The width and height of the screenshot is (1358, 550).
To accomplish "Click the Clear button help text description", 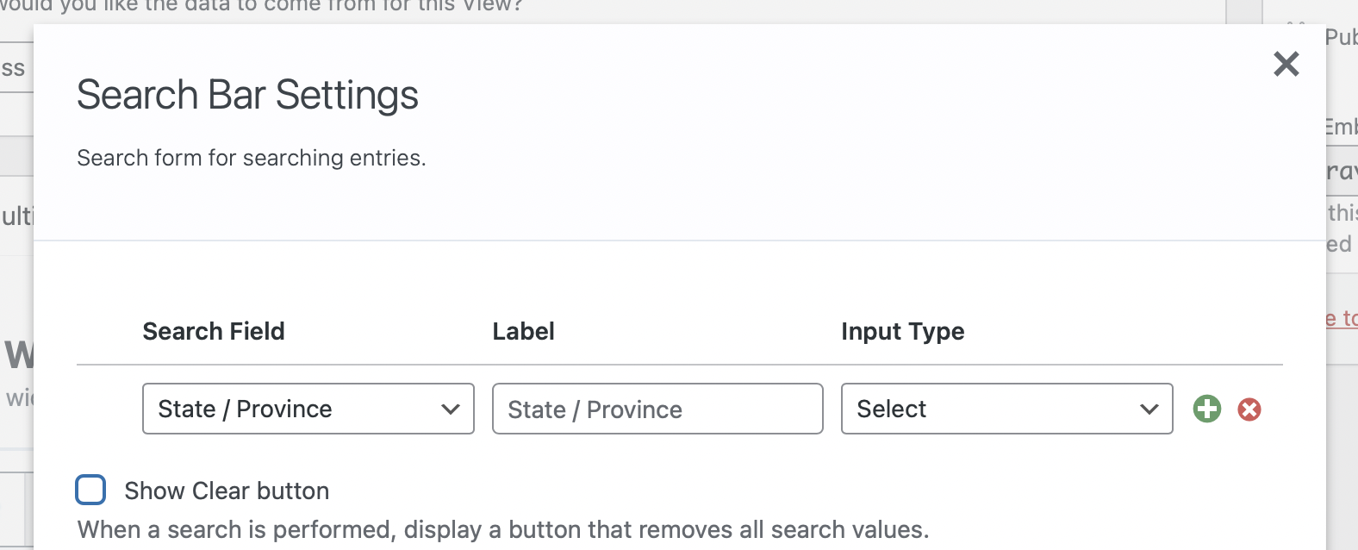I will pyautogui.click(x=502, y=529).
